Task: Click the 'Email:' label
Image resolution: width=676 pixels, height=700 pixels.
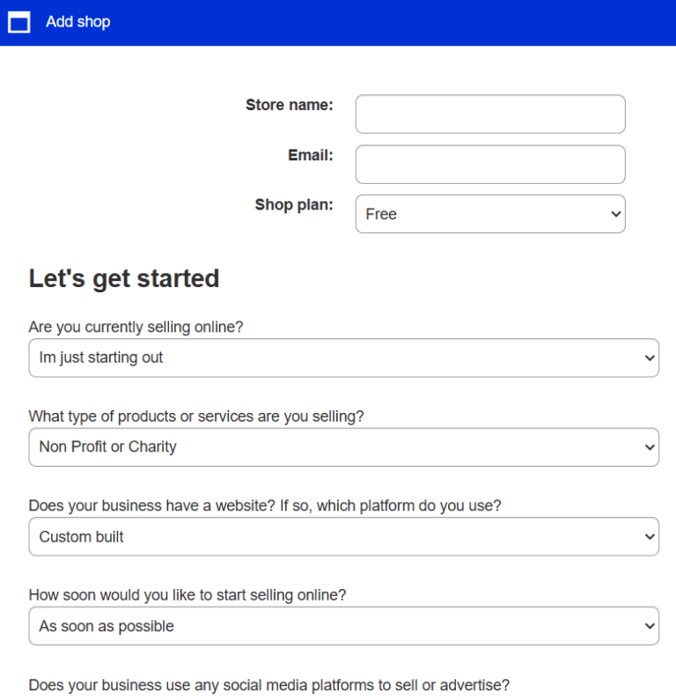Action: [x=310, y=155]
